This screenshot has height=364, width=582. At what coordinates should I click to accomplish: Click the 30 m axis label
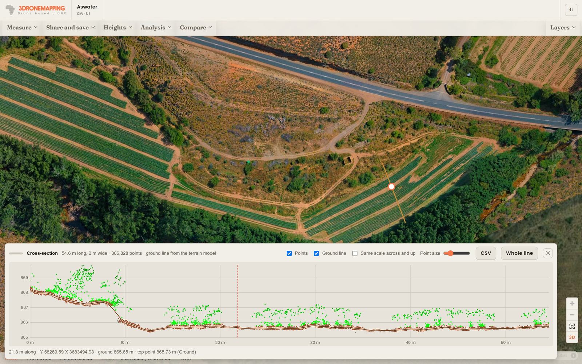pyautogui.click(x=315, y=343)
